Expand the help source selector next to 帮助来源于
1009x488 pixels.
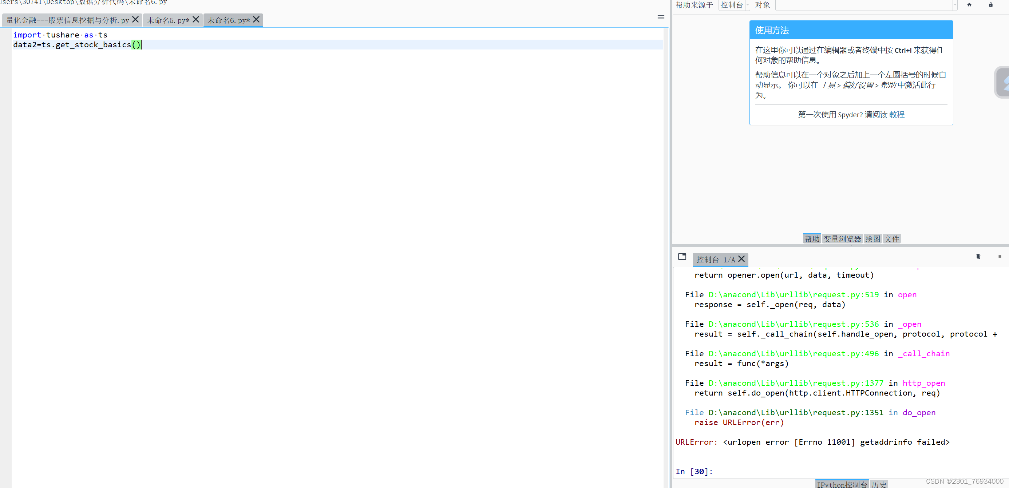point(747,5)
